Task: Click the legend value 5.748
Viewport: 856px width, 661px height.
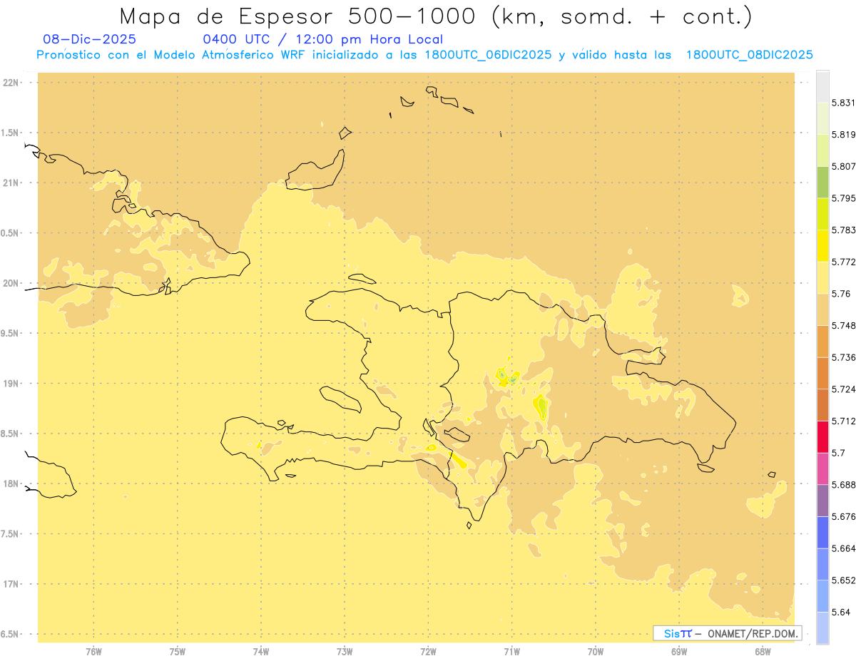Action: click(x=844, y=325)
